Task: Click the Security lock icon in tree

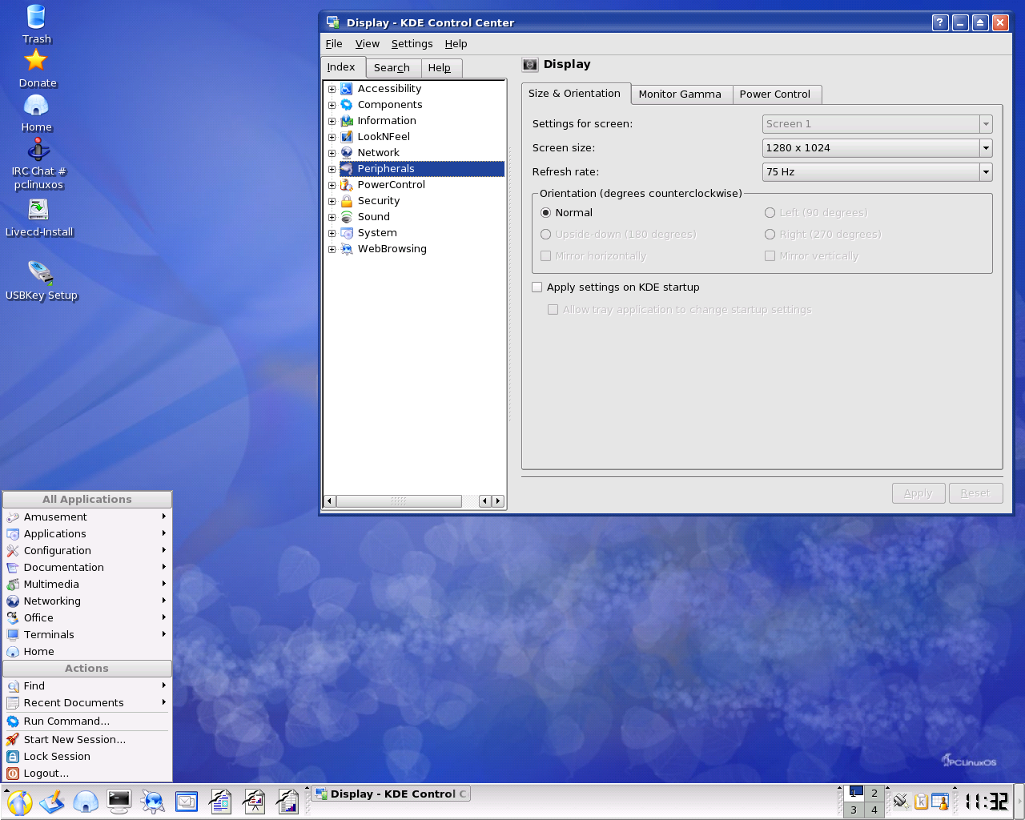Action: pos(347,201)
